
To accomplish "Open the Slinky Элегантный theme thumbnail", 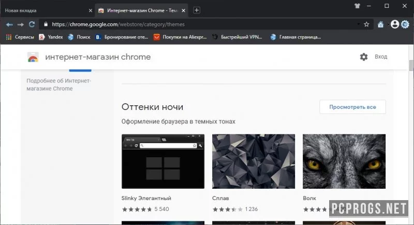I will coord(163,161).
